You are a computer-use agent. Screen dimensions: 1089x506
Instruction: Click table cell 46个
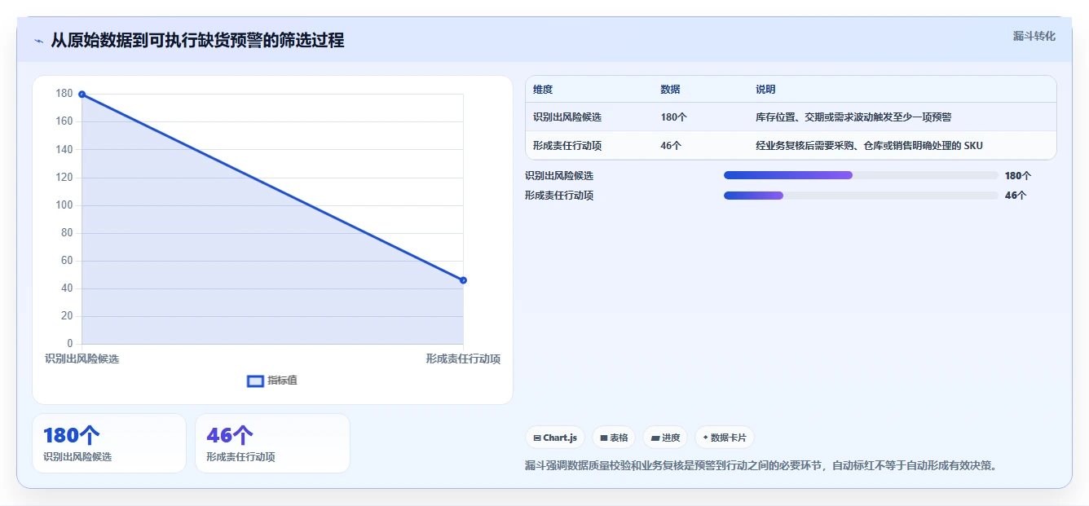coord(671,146)
